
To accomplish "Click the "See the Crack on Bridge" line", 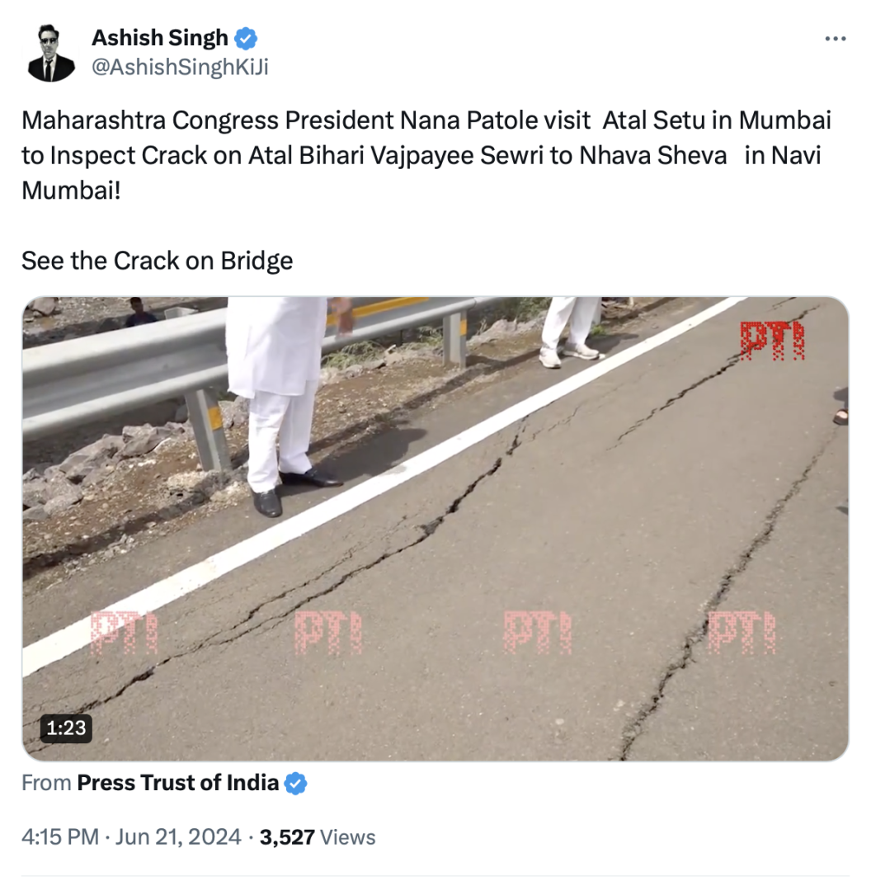I will tap(158, 261).
